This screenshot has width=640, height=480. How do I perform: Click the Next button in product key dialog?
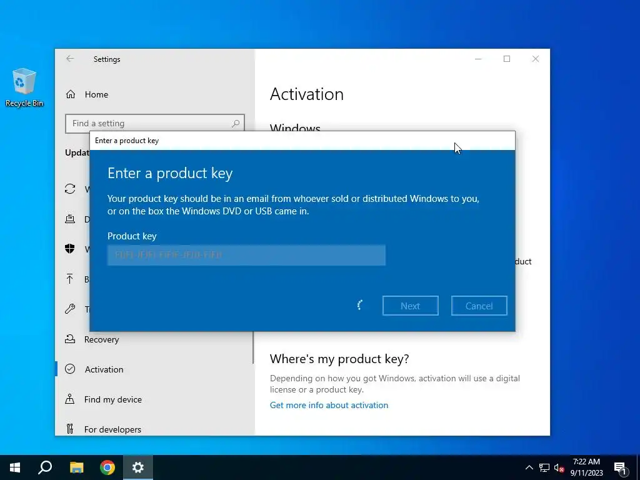(x=410, y=306)
